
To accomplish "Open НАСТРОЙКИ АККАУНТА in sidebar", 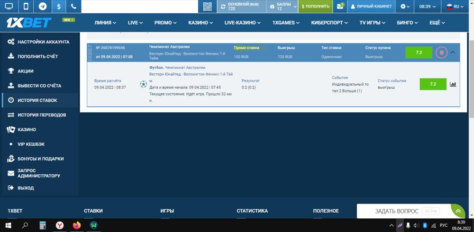I will click(40, 42).
